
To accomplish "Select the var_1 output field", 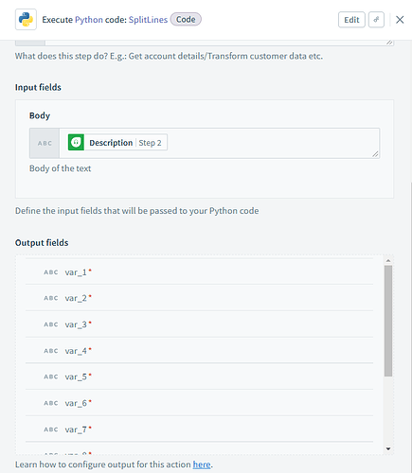I will (x=199, y=272).
